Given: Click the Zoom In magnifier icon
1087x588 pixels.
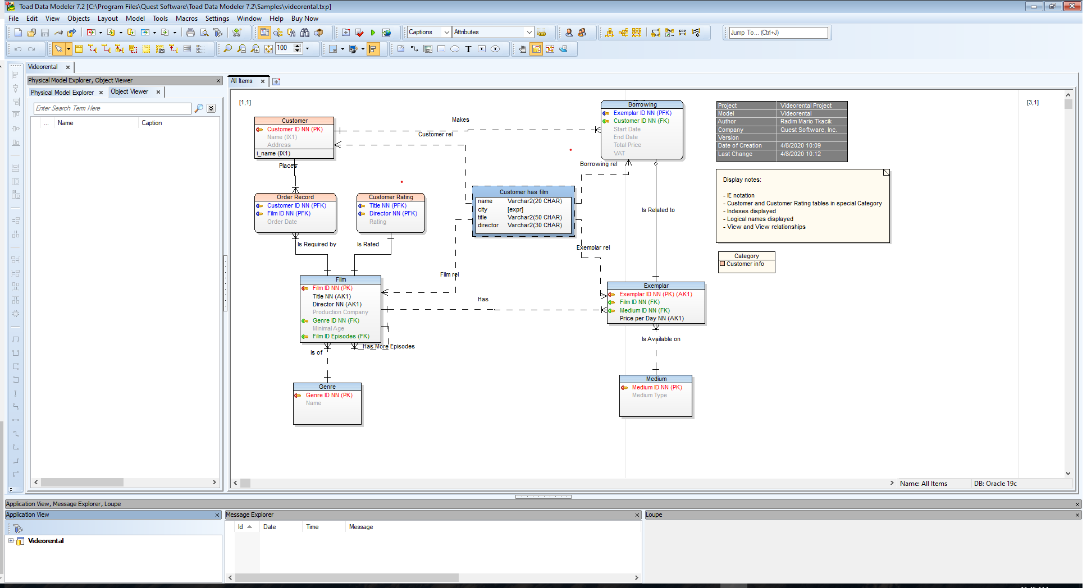Looking at the screenshot, I should pos(255,49).
